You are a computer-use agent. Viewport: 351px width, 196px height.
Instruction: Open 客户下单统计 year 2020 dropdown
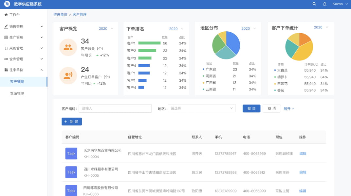coord(321,27)
